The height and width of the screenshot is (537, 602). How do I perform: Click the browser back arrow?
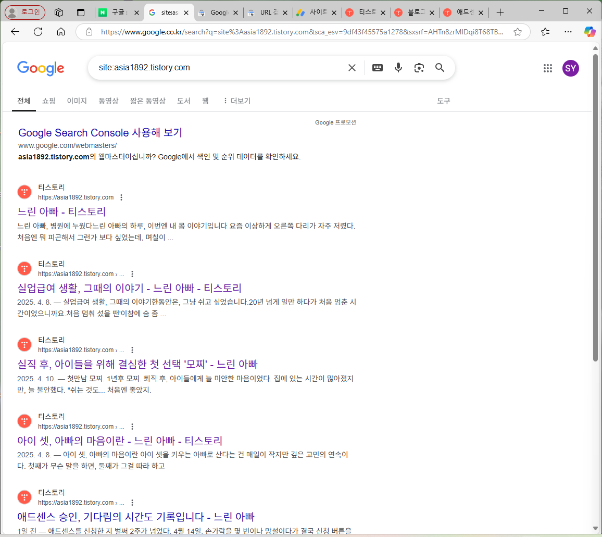point(15,32)
